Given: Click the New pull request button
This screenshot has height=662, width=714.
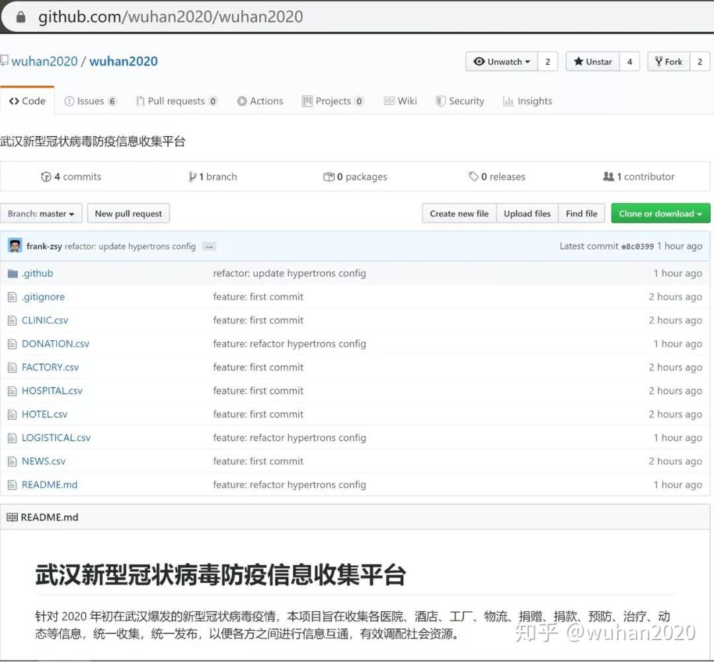Looking at the screenshot, I should 128,213.
